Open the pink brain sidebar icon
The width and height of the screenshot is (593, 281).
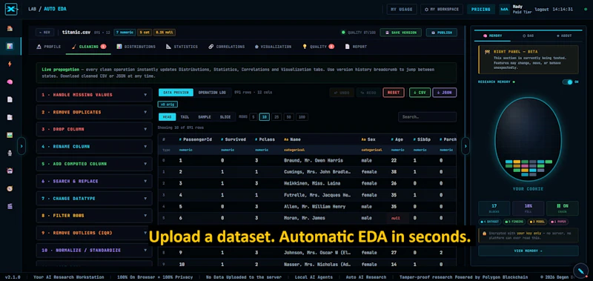pyautogui.click(x=10, y=82)
